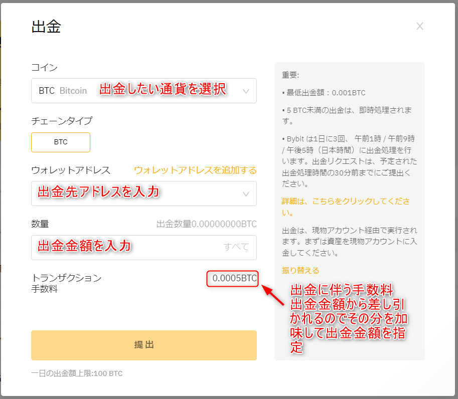Click the 0.0005BTC transaction fee value
This screenshot has height=399, width=458.
click(234, 278)
